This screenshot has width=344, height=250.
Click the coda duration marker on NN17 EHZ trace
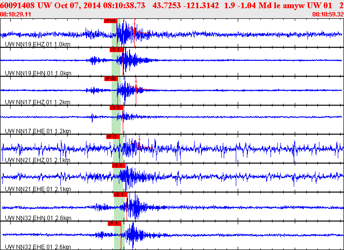click(136, 90)
